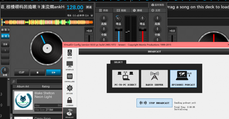
Task: Open the Options gear section
Action: tap(70, 89)
